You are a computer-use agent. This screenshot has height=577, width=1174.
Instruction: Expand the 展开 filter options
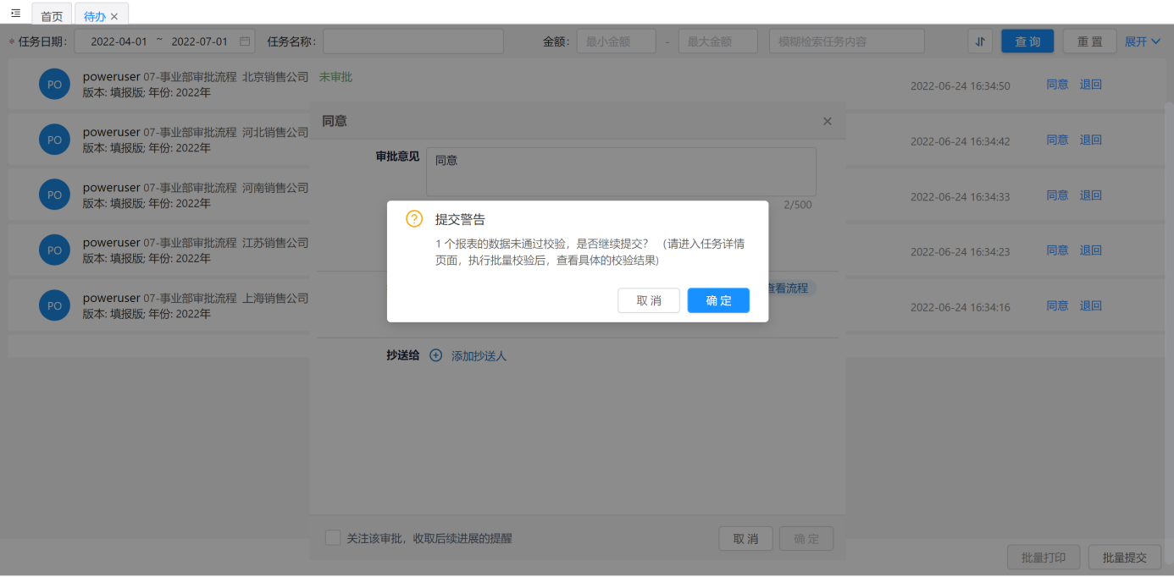pyautogui.click(x=1143, y=41)
